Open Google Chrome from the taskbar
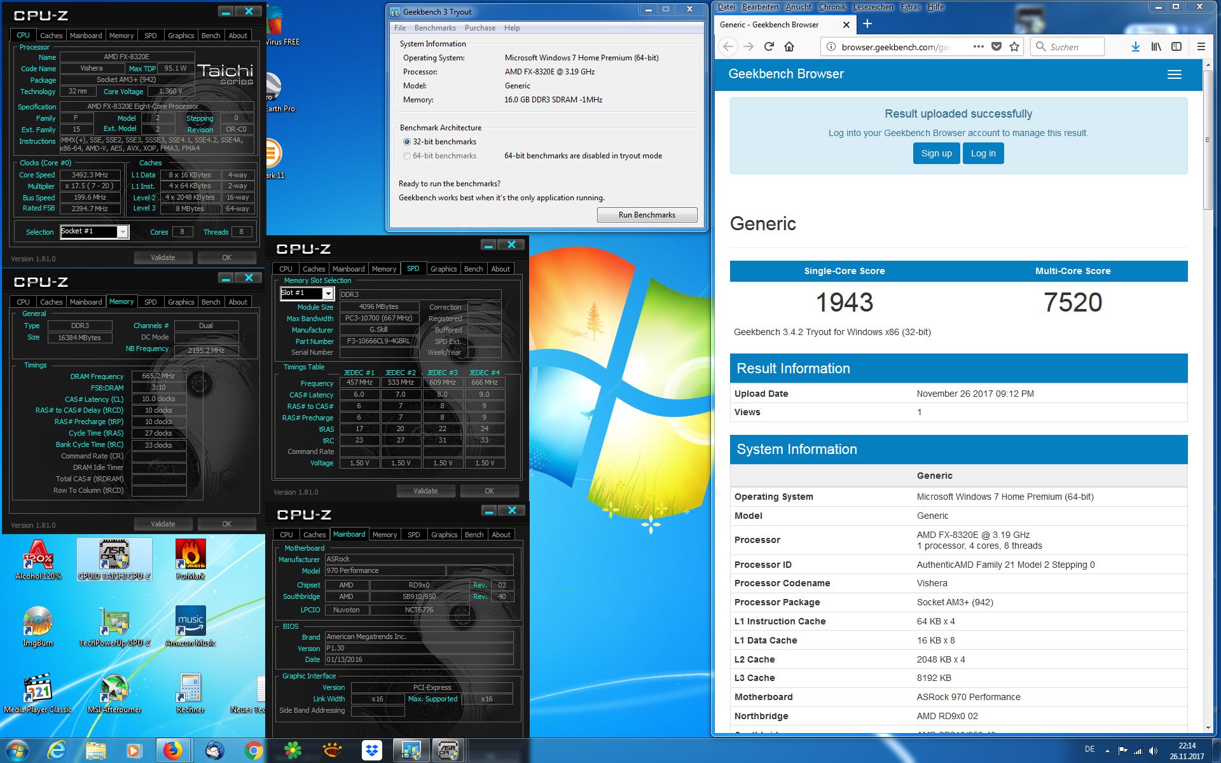The width and height of the screenshot is (1221, 763). pyautogui.click(x=253, y=751)
